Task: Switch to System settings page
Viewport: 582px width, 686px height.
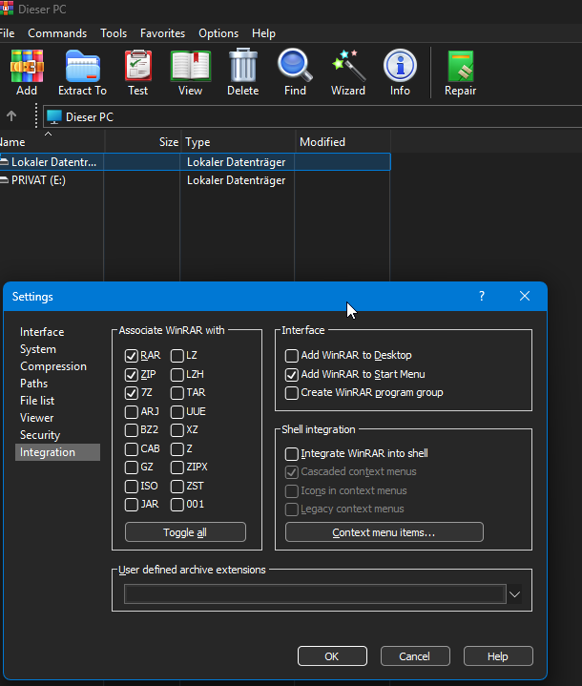Action: [x=38, y=349]
